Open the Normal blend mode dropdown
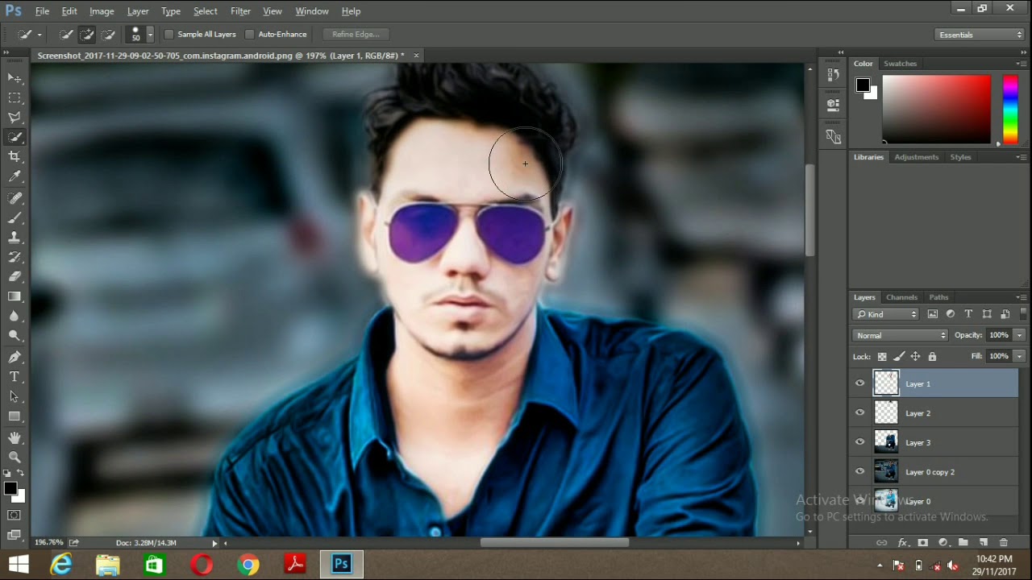This screenshot has width=1032, height=580. 901,335
